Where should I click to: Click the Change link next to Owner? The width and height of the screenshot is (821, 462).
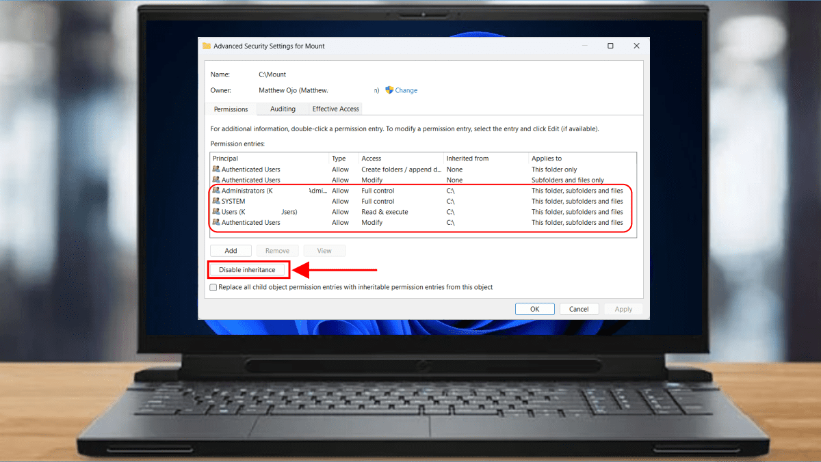point(405,90)
